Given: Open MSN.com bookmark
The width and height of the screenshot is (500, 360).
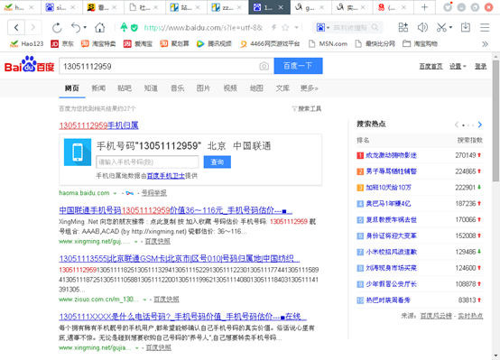Looking at the screenshot, I should coord(329,43).
